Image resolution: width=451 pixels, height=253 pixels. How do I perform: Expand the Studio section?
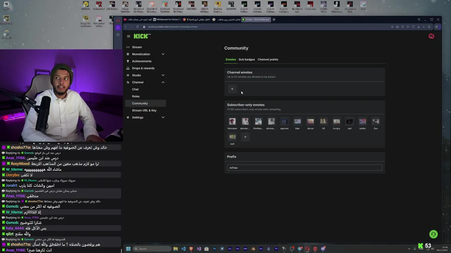[x=146, y=75]
